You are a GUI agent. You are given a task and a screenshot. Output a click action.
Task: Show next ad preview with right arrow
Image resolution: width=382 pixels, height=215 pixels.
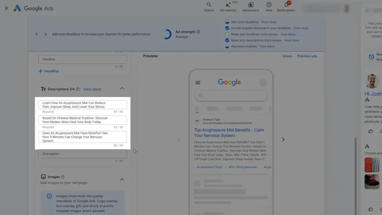(283, 140)
